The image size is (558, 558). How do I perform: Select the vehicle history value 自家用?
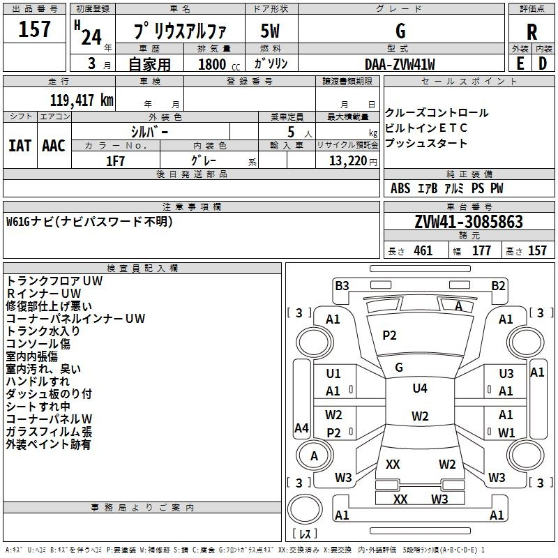[x=149, y=64]
